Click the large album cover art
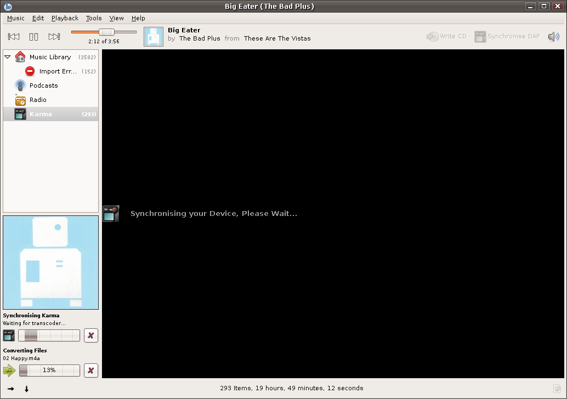This screenshot has width=567, height=399. coord(50,263)
